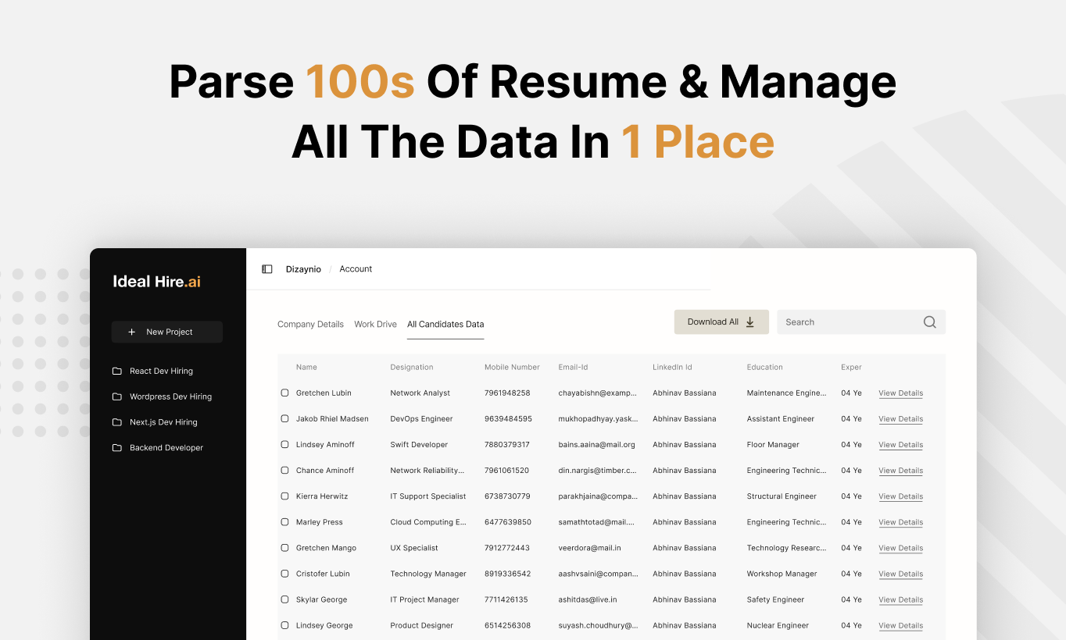The height and width of the screenshot is (640, 1066).
Task: Switch to the Company Details tab
Action: coord(310,325)
